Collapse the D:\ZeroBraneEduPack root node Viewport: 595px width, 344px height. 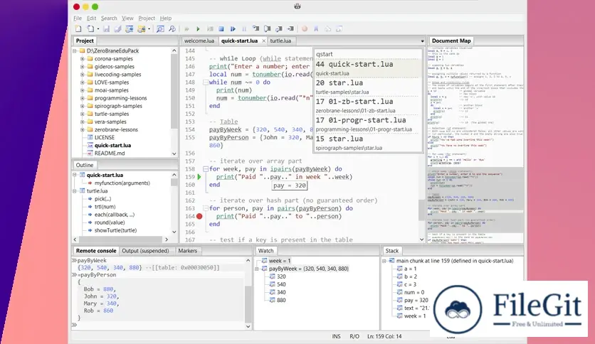point(75,50)
